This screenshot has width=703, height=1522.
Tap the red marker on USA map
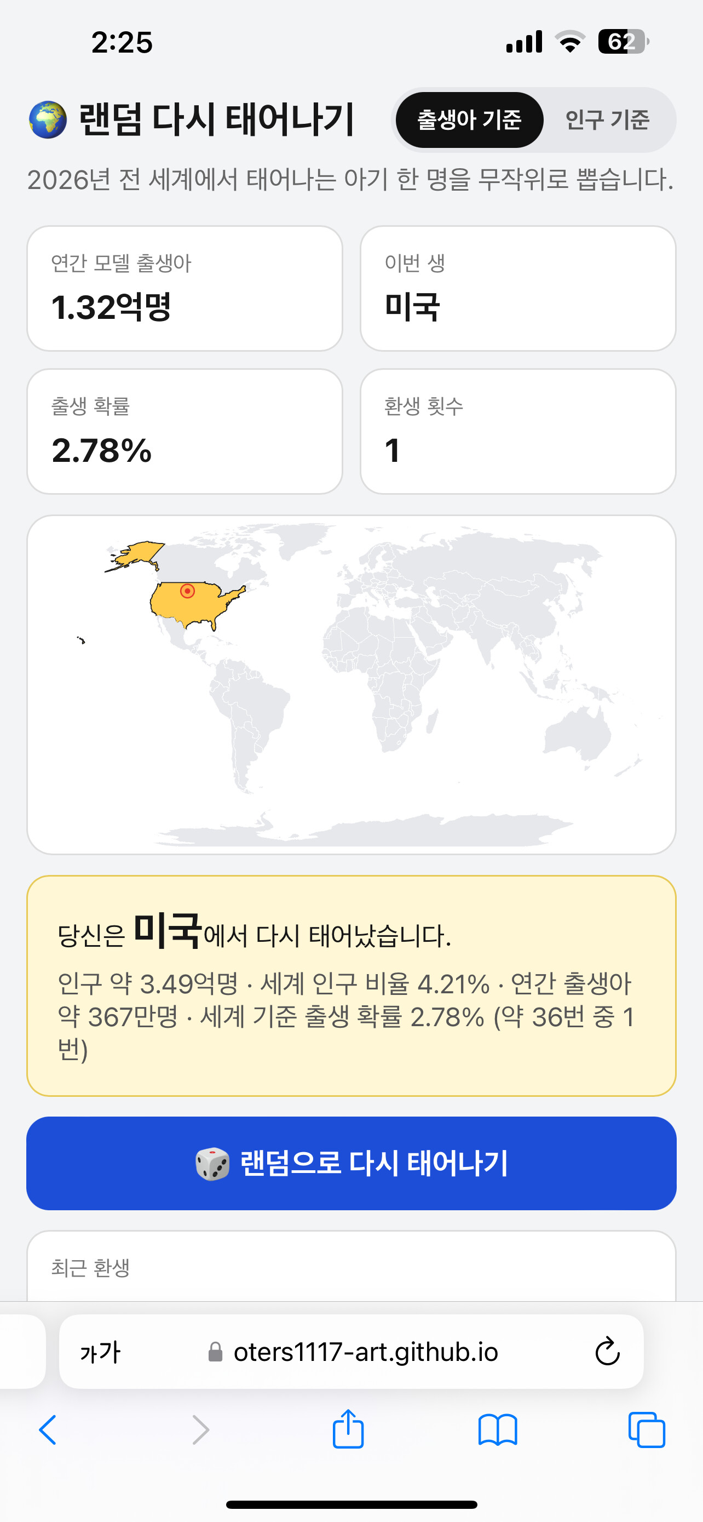click(187, 591)
